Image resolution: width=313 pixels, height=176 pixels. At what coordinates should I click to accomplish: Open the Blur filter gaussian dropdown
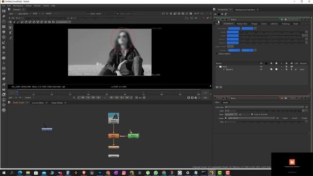231,114
